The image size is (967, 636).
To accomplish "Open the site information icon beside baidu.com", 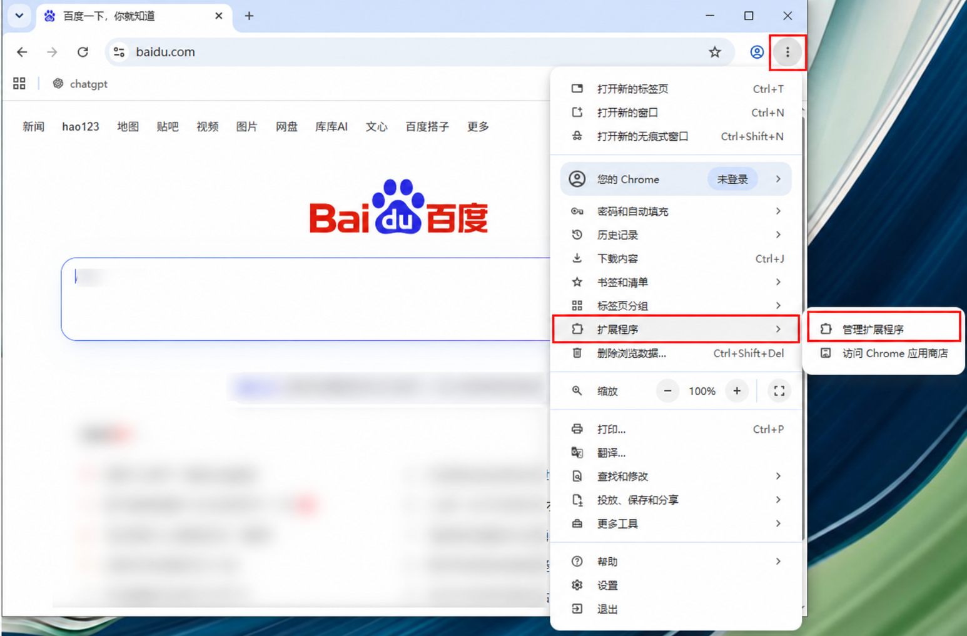I will tap(119, 52).
